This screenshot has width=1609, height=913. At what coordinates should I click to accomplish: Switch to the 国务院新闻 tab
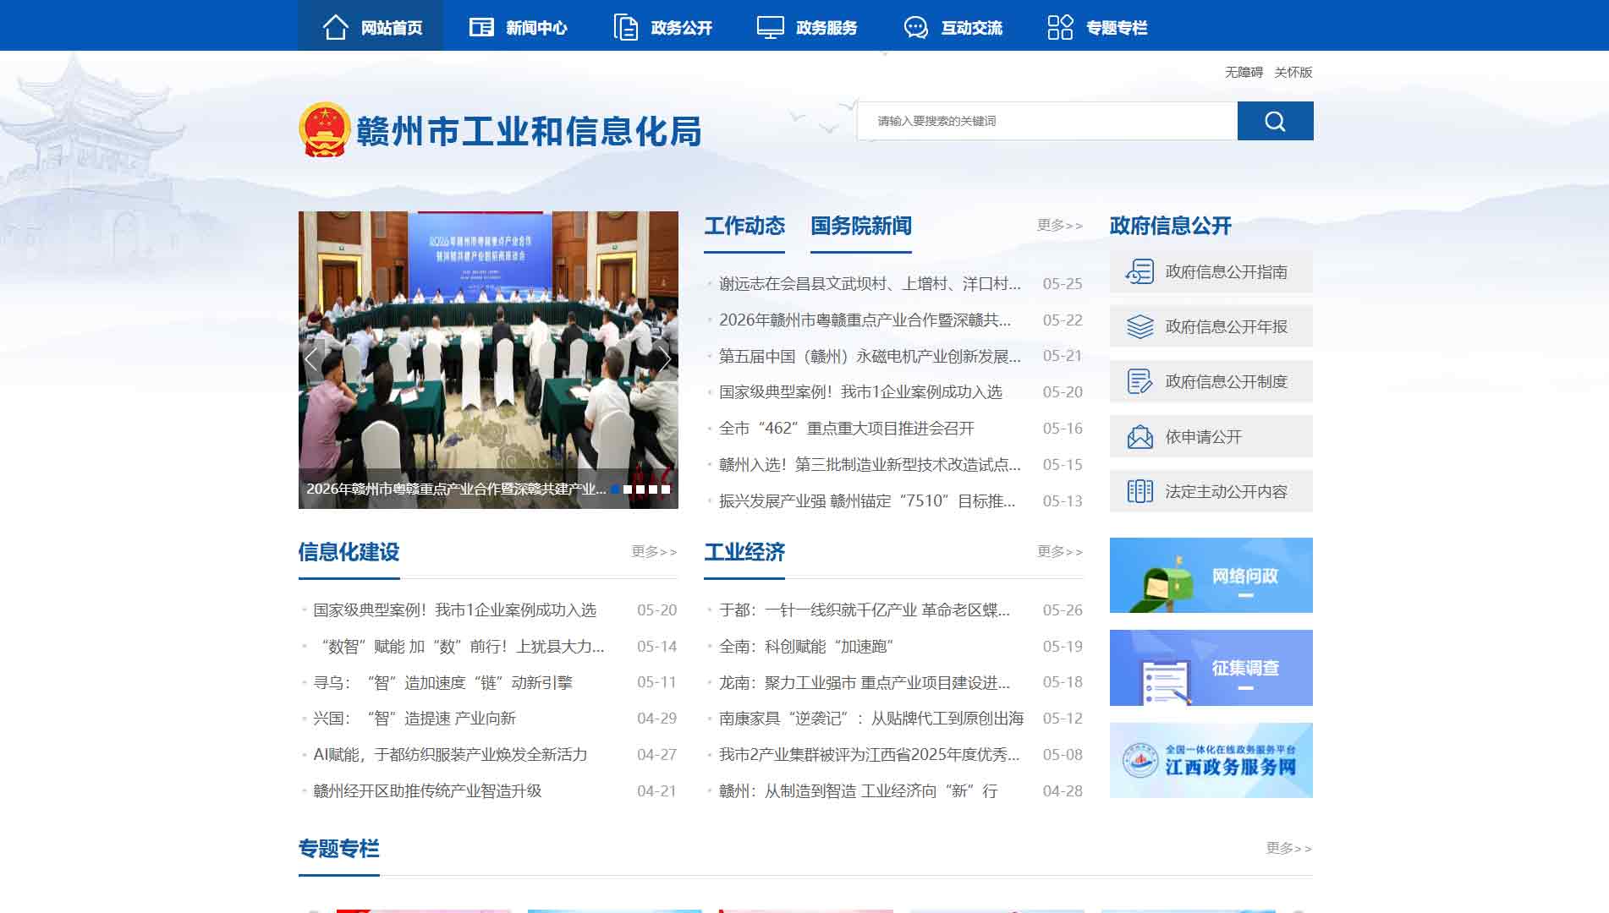[861, 226]
